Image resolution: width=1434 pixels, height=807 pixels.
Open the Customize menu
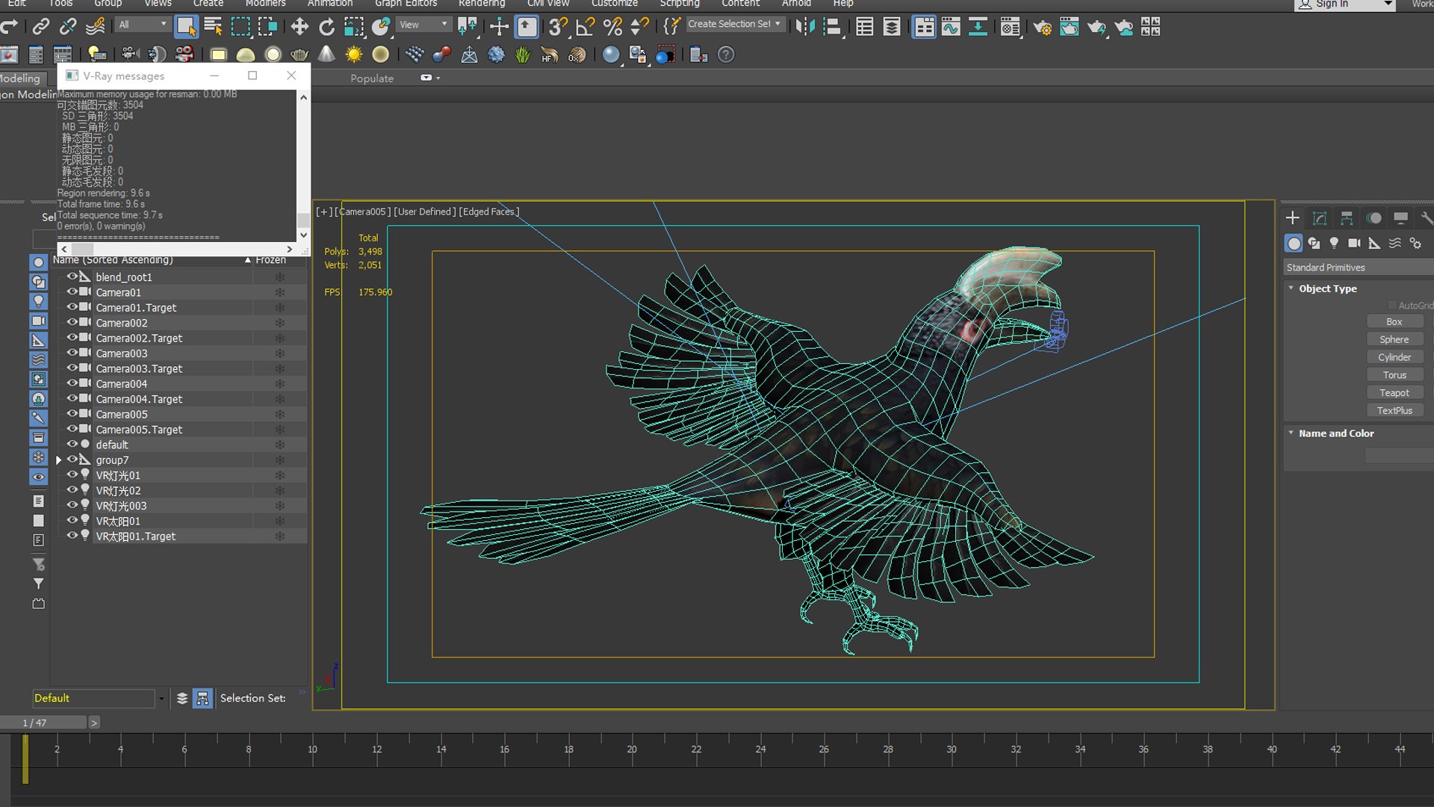click(614, 4)
